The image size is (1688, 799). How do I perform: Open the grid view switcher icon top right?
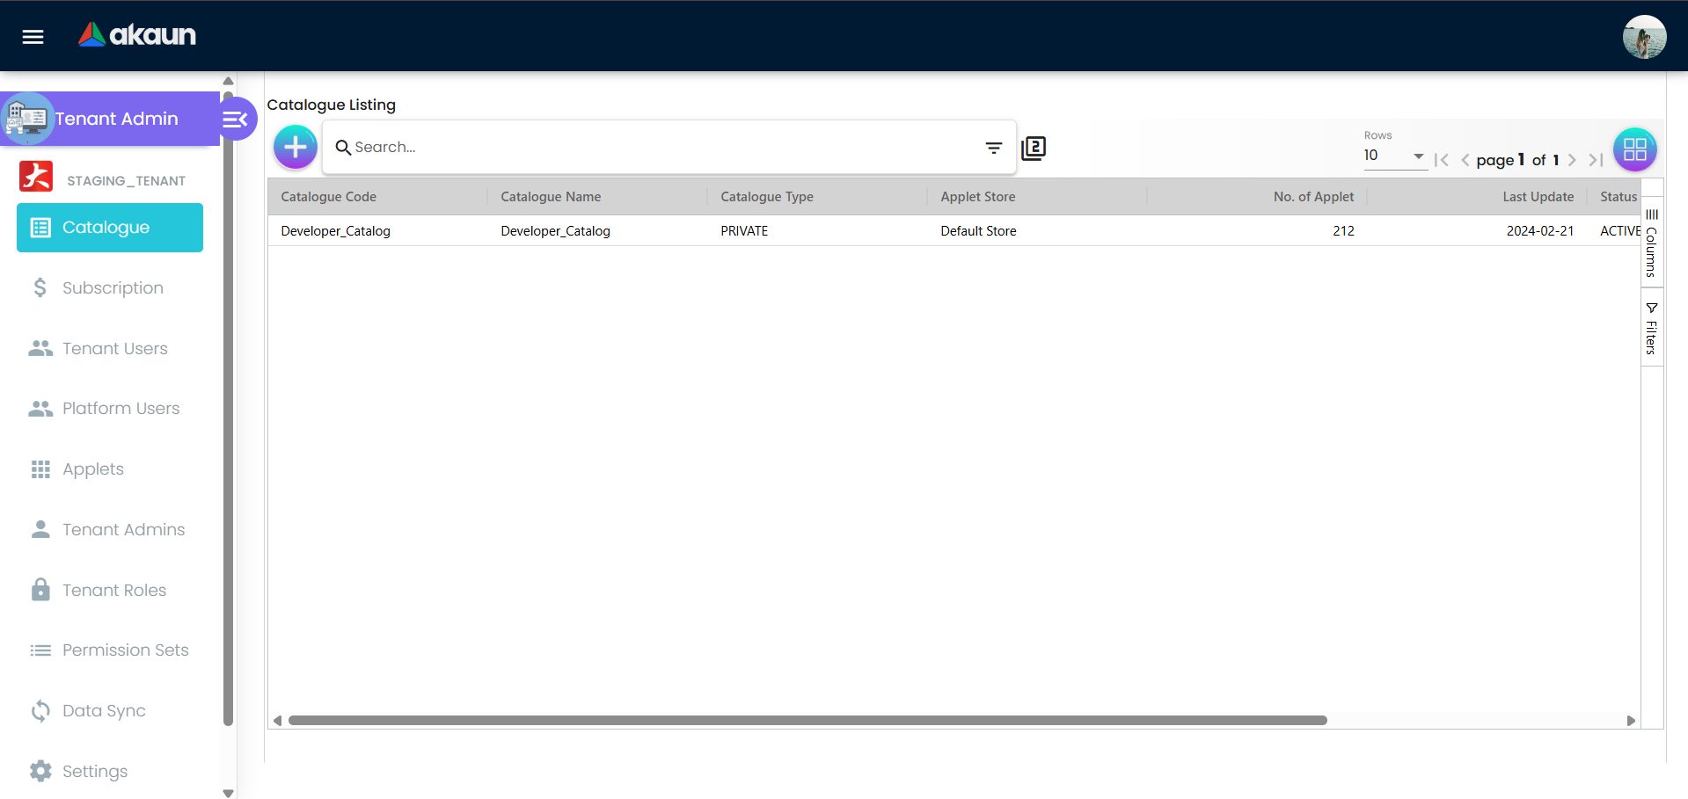click(x=1634, y=149)
